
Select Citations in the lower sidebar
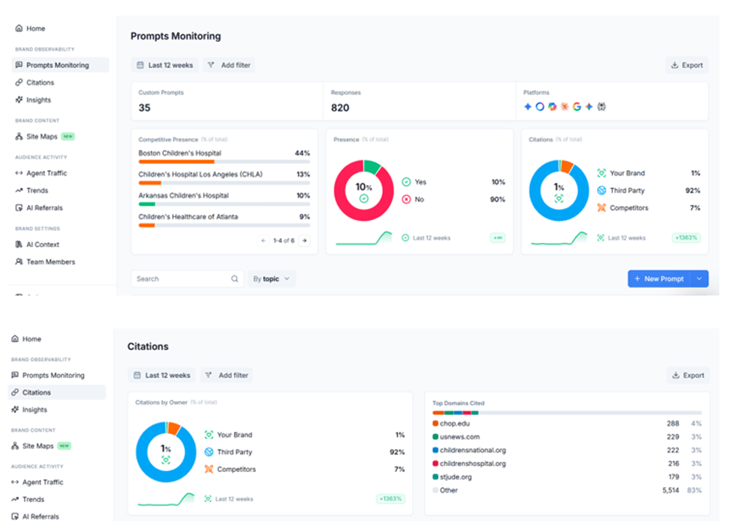click(x=57, y=392)
